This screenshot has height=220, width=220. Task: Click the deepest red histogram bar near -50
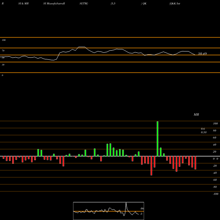point(151,166)
